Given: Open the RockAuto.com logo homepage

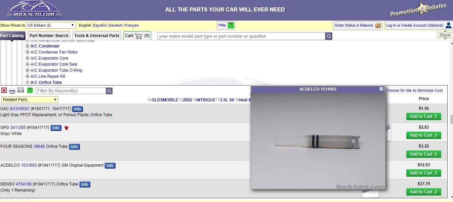Looking at the screenshot, I should pyautogui.click(x=34, y=9).
